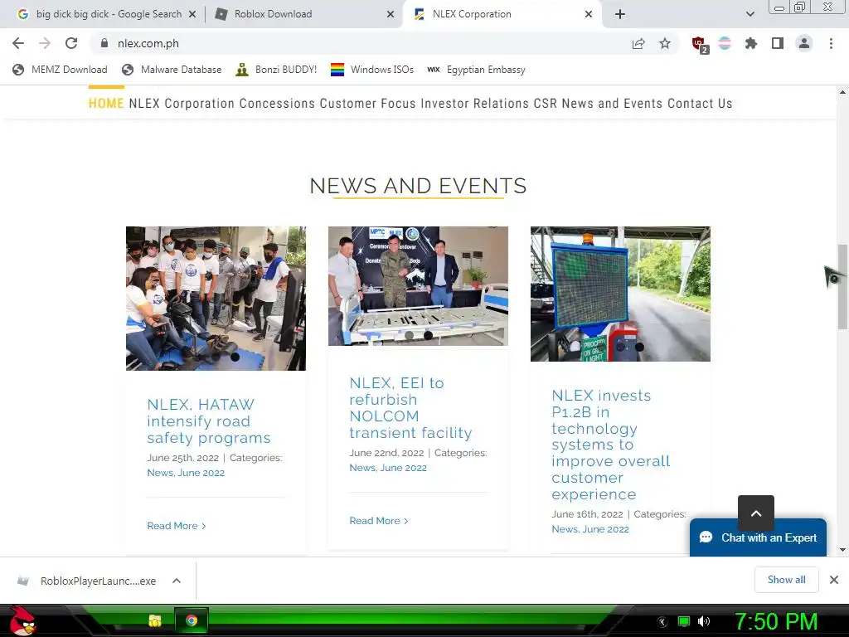
Task: Open the MEMZ Download bookmark
Action: [x=60, y=70]
